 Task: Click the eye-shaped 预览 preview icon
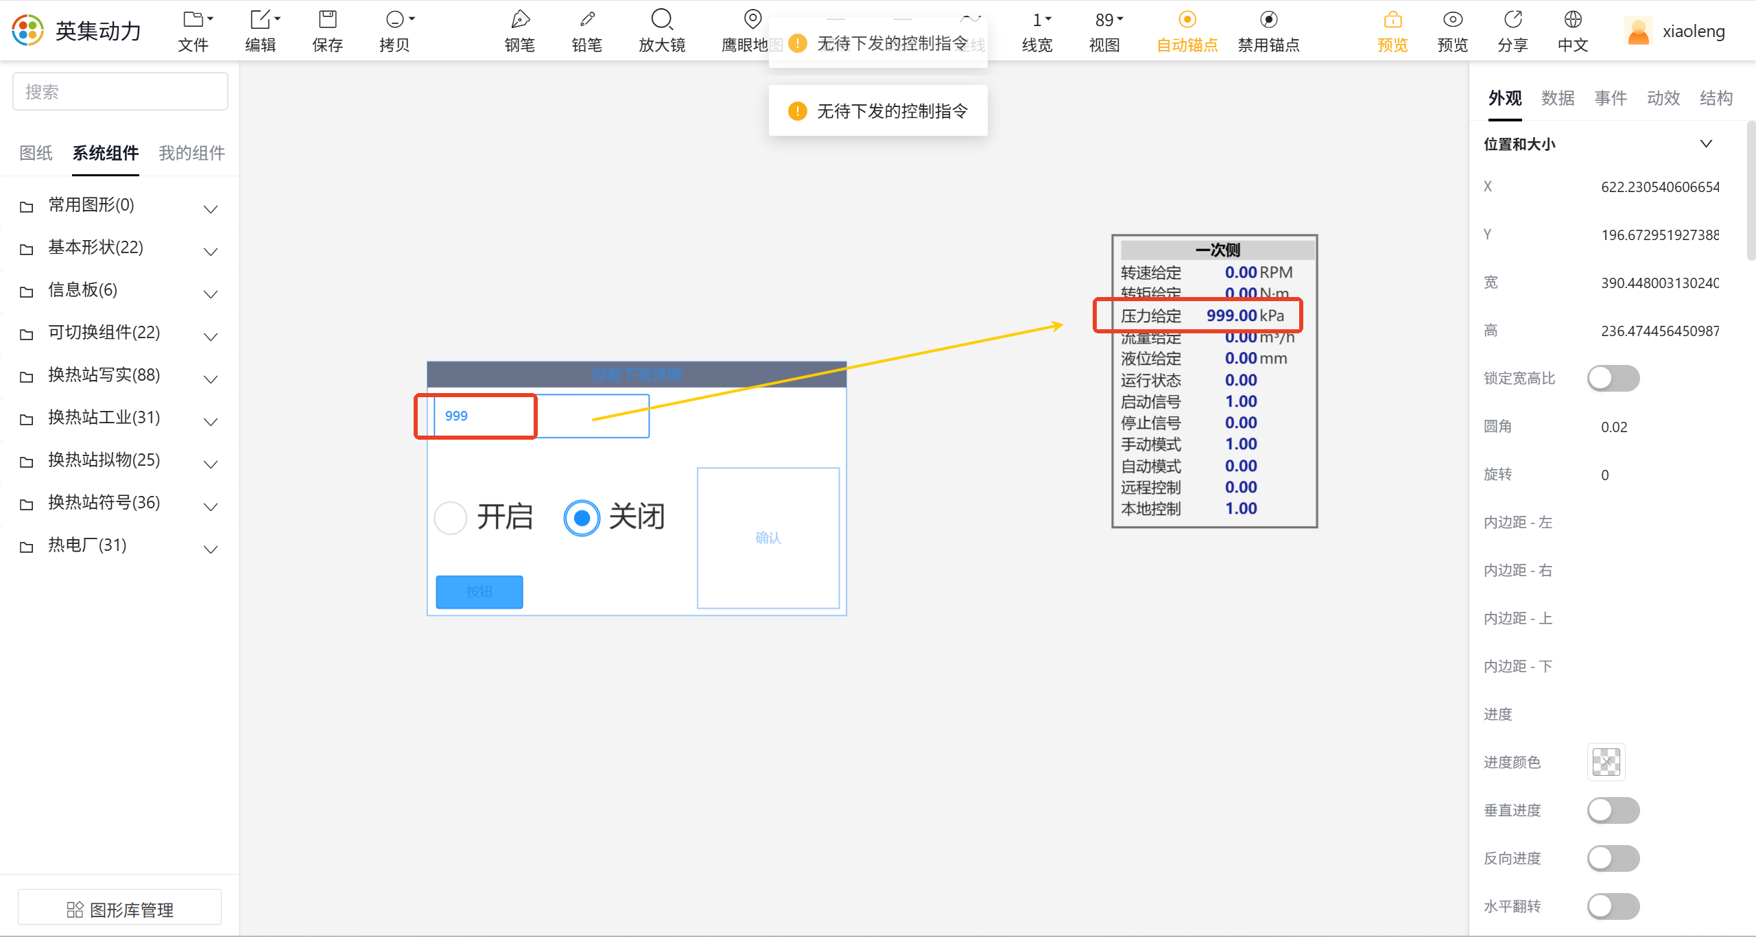pyautogui.click(x=1453, y=19)
